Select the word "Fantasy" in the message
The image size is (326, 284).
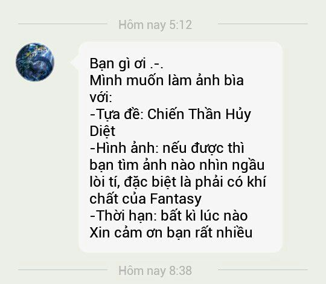tap(176, 199)
